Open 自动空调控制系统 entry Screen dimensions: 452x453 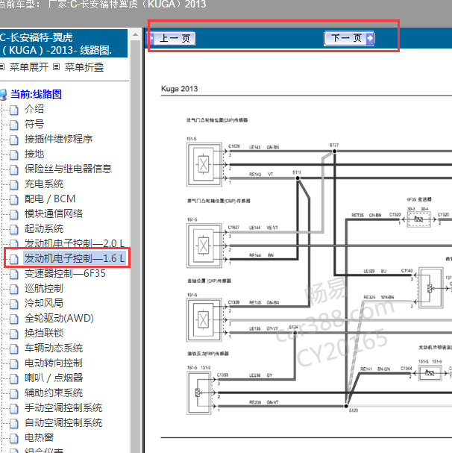pyautogui.click(x=63, y=423)
